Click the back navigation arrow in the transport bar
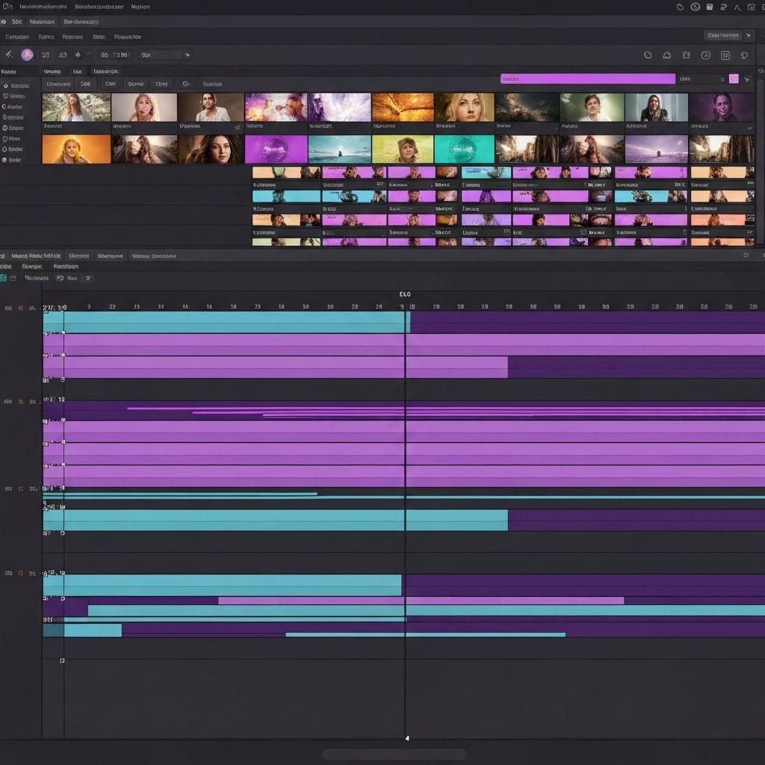This screenshot has width=765, height=765. point(9,54)
